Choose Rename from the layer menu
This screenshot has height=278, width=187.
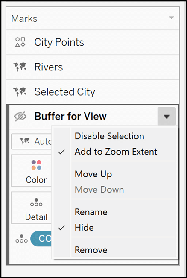point(91,212)
